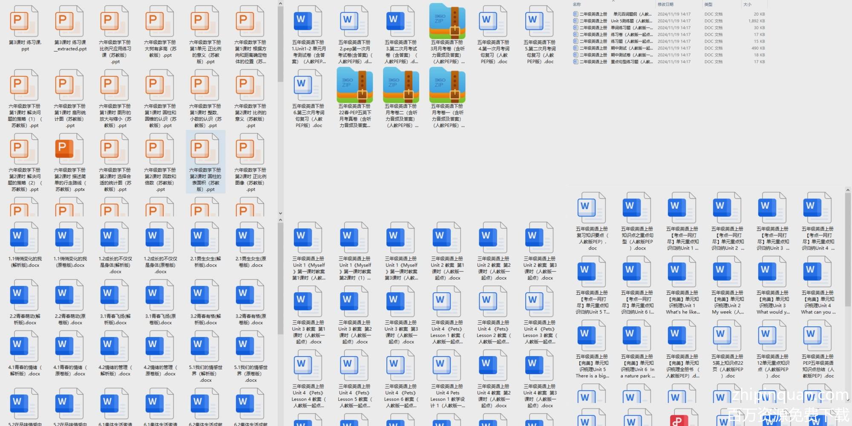Select the 五年级英语上册 复习知识要点 doc icon

[592, 207]
